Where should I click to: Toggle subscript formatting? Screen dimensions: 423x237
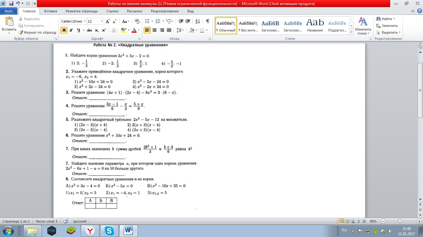click(97, 30)
